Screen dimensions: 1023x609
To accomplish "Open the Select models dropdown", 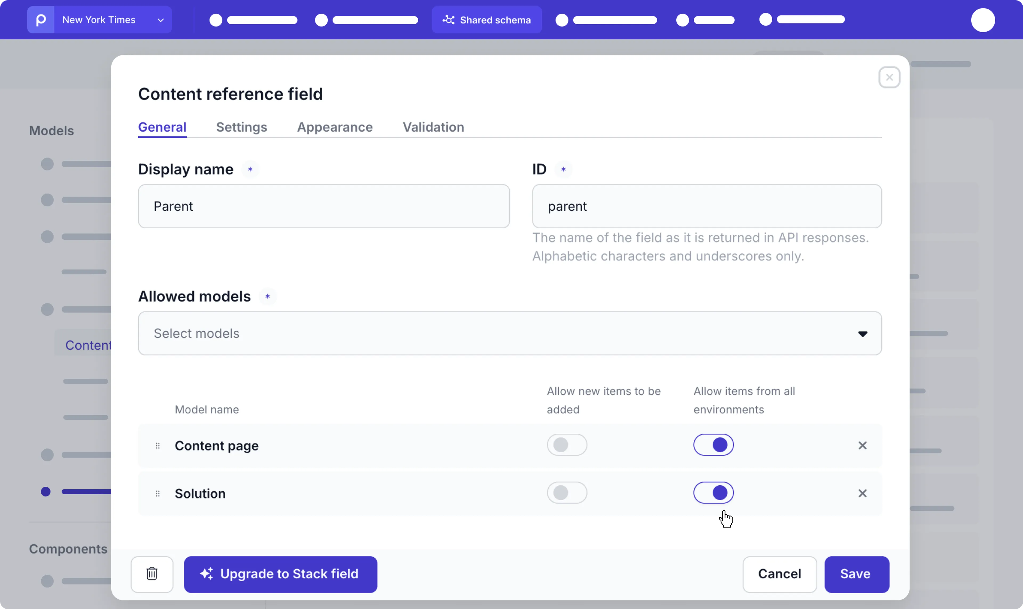I will coord(509,333).
